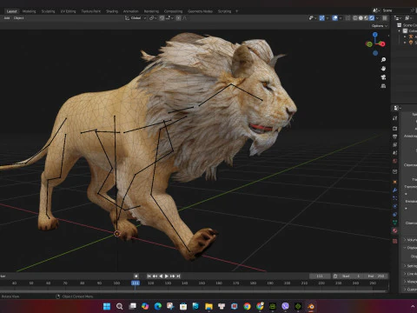Click the End frame field in timeline

(376, 276)
